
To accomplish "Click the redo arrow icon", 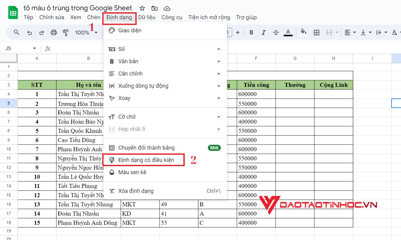I will [x=41, y=33].
